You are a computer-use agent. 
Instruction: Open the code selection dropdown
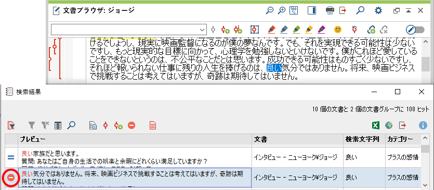[202, 30]
